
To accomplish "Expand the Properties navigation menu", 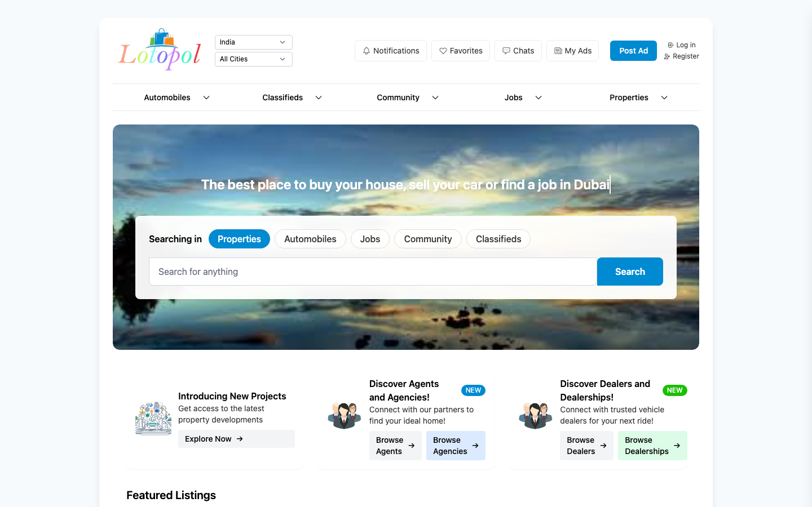I will [638, 97].
